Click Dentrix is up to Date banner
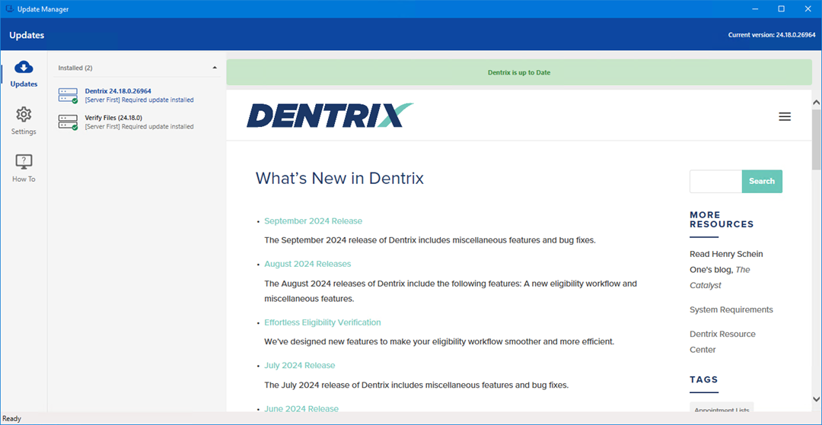This screenshot has width=822, height=425. coord(519,72)
